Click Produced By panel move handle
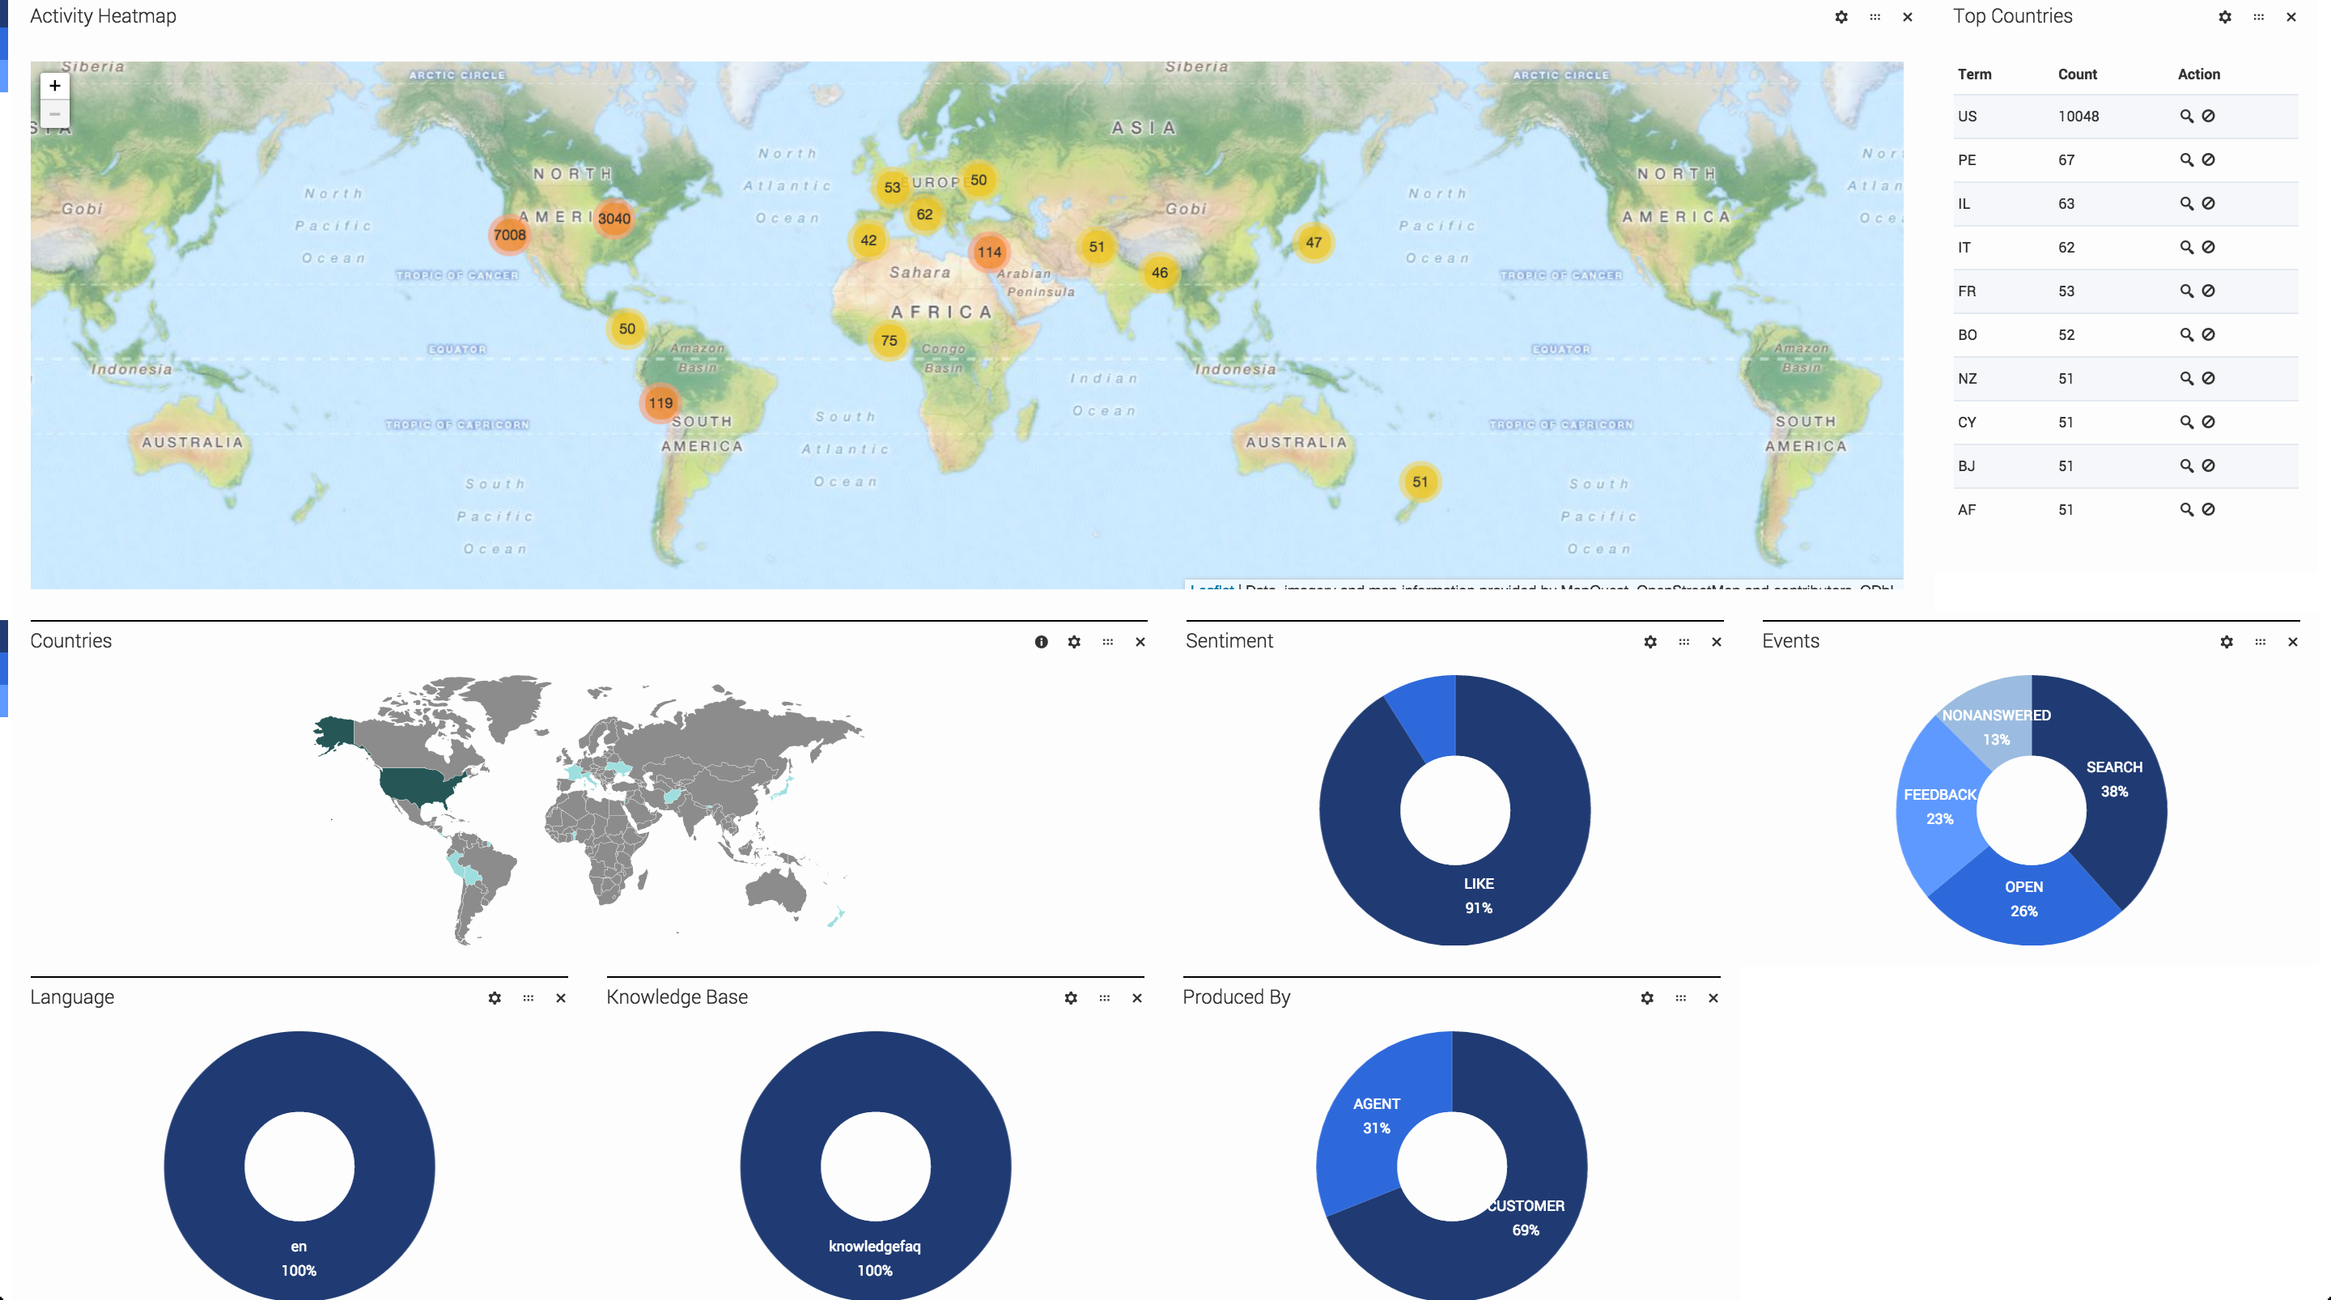The image size is (2331, 1300). coord(1680,997)
